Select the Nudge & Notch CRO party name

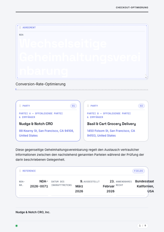pos(36,124)
